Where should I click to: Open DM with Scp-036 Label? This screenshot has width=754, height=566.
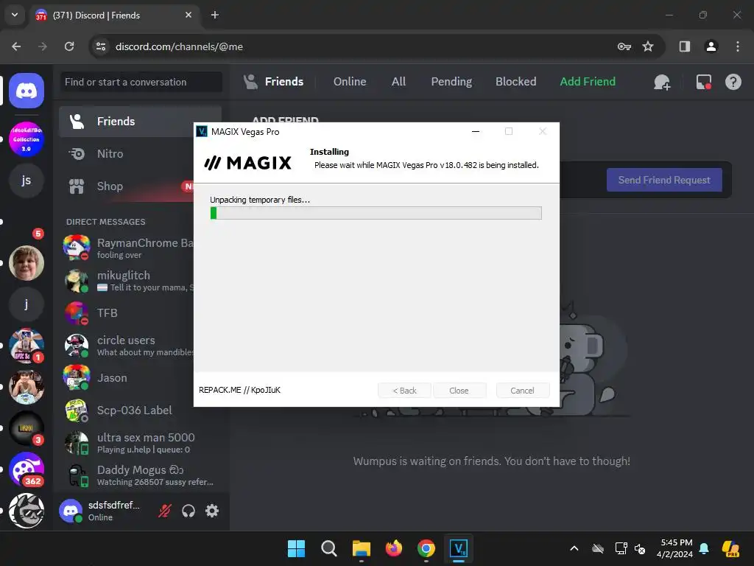coord(140,410)
